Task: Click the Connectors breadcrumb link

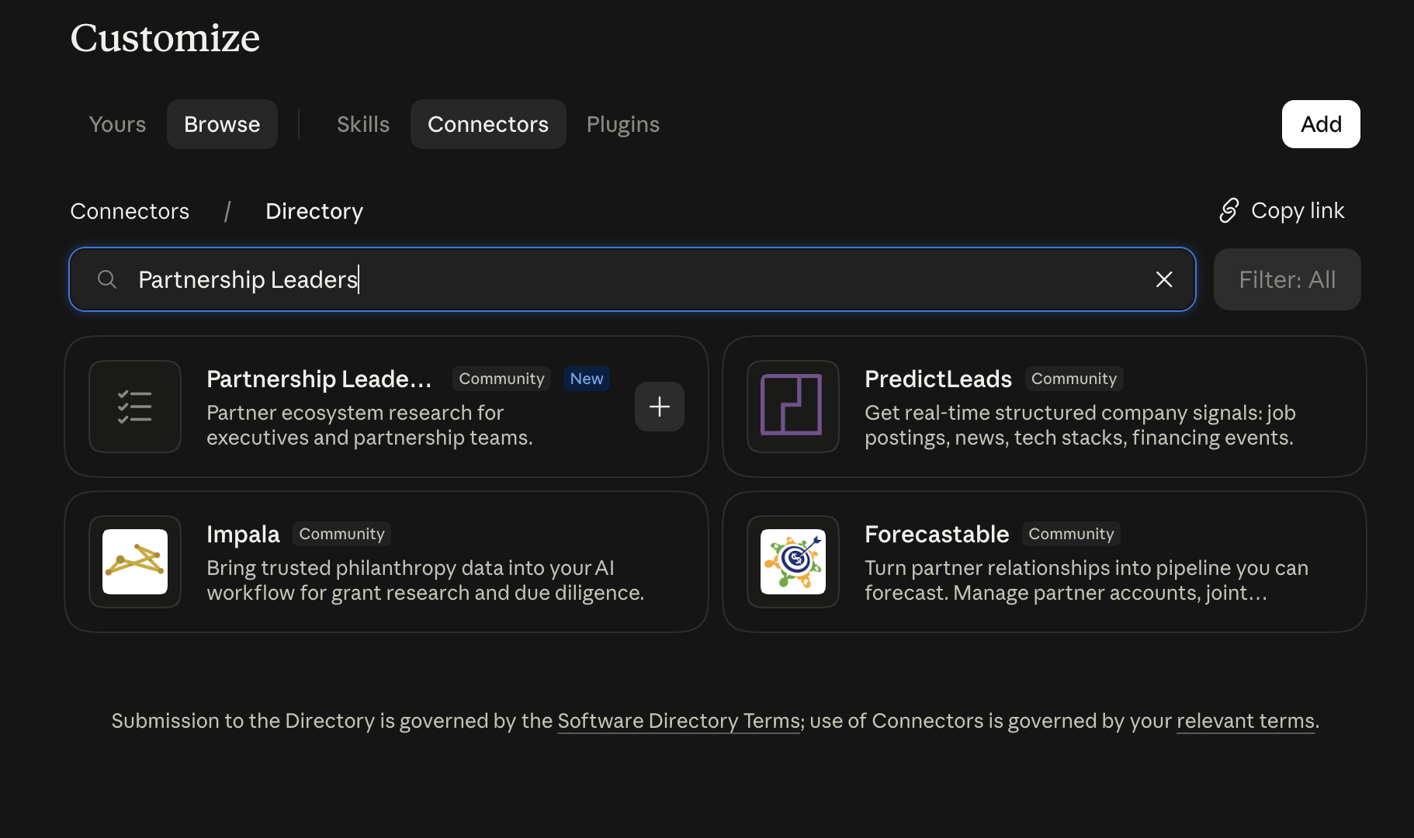Action: (130, 211)
